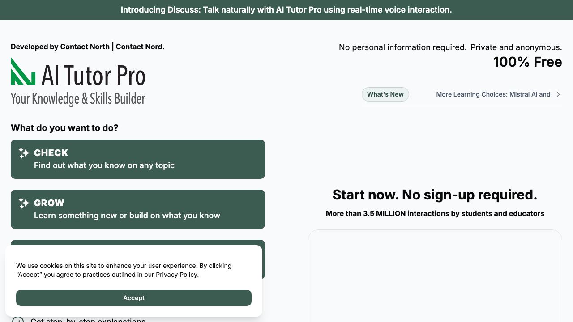
Task: Click the 100% Free heading
Action: [528, 62]
